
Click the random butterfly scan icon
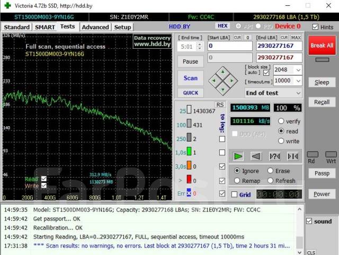coord(274,156)
